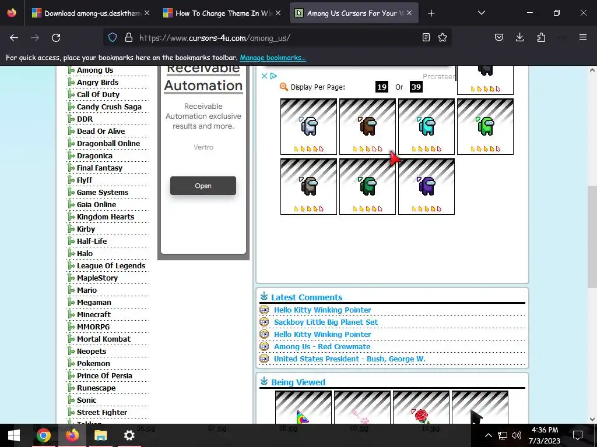The image size is (597, 447).
Task: Open the Call Of Duty category
Action: click(98, 95)
